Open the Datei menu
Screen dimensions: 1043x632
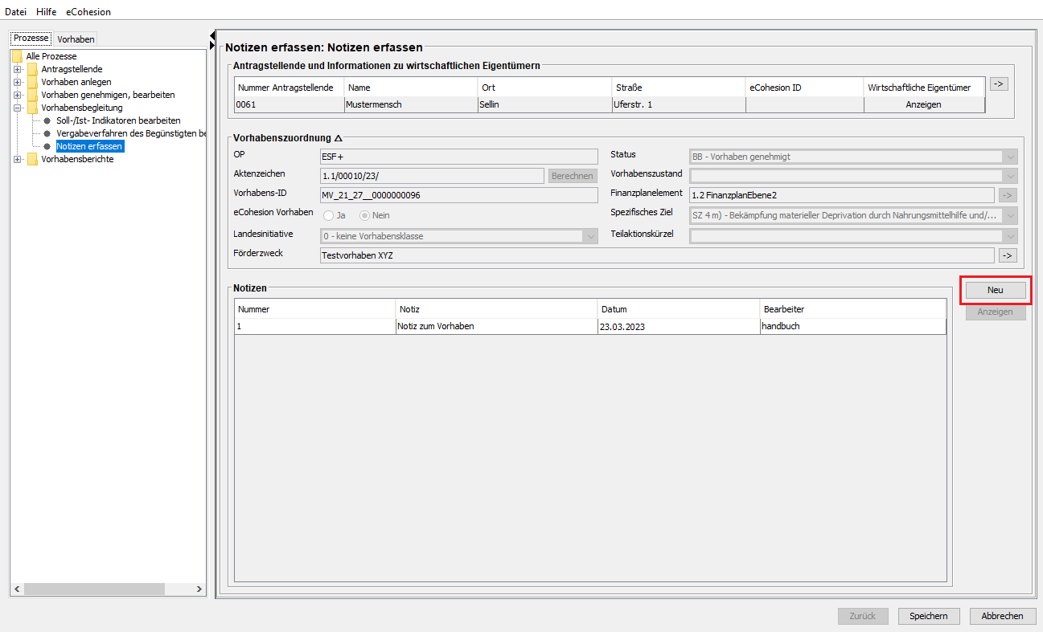click(16, 12)
